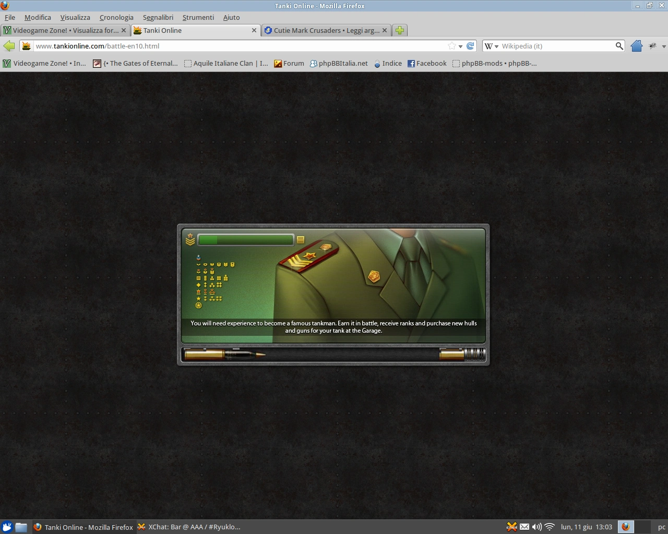Click the rank chevron icon in the game panel
The image size is (668, 534).
pyautogui.click(x=190, y=239)
